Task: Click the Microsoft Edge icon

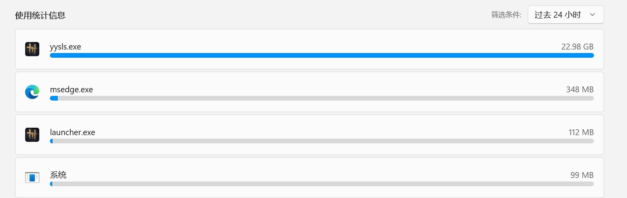Action: (x=32, y=92)
